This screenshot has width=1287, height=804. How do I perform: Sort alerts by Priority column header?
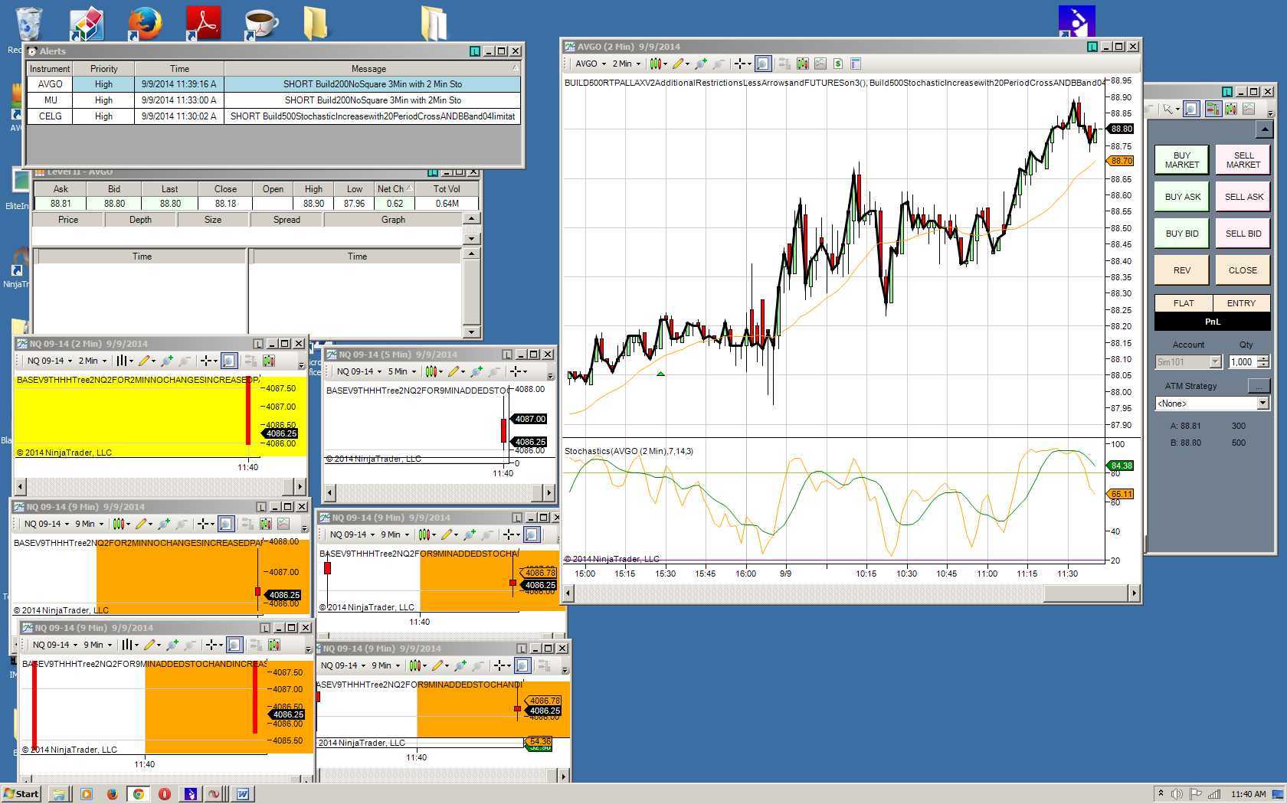(x=103, y=69)
